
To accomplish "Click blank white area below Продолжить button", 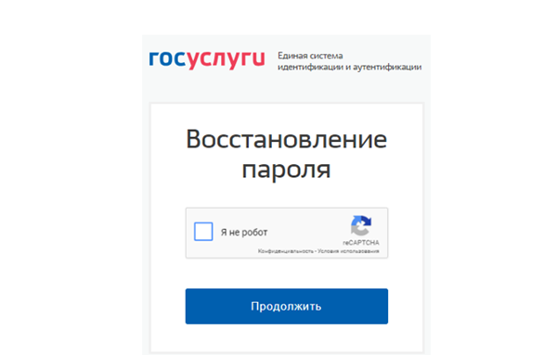I will tap(286, 336).
